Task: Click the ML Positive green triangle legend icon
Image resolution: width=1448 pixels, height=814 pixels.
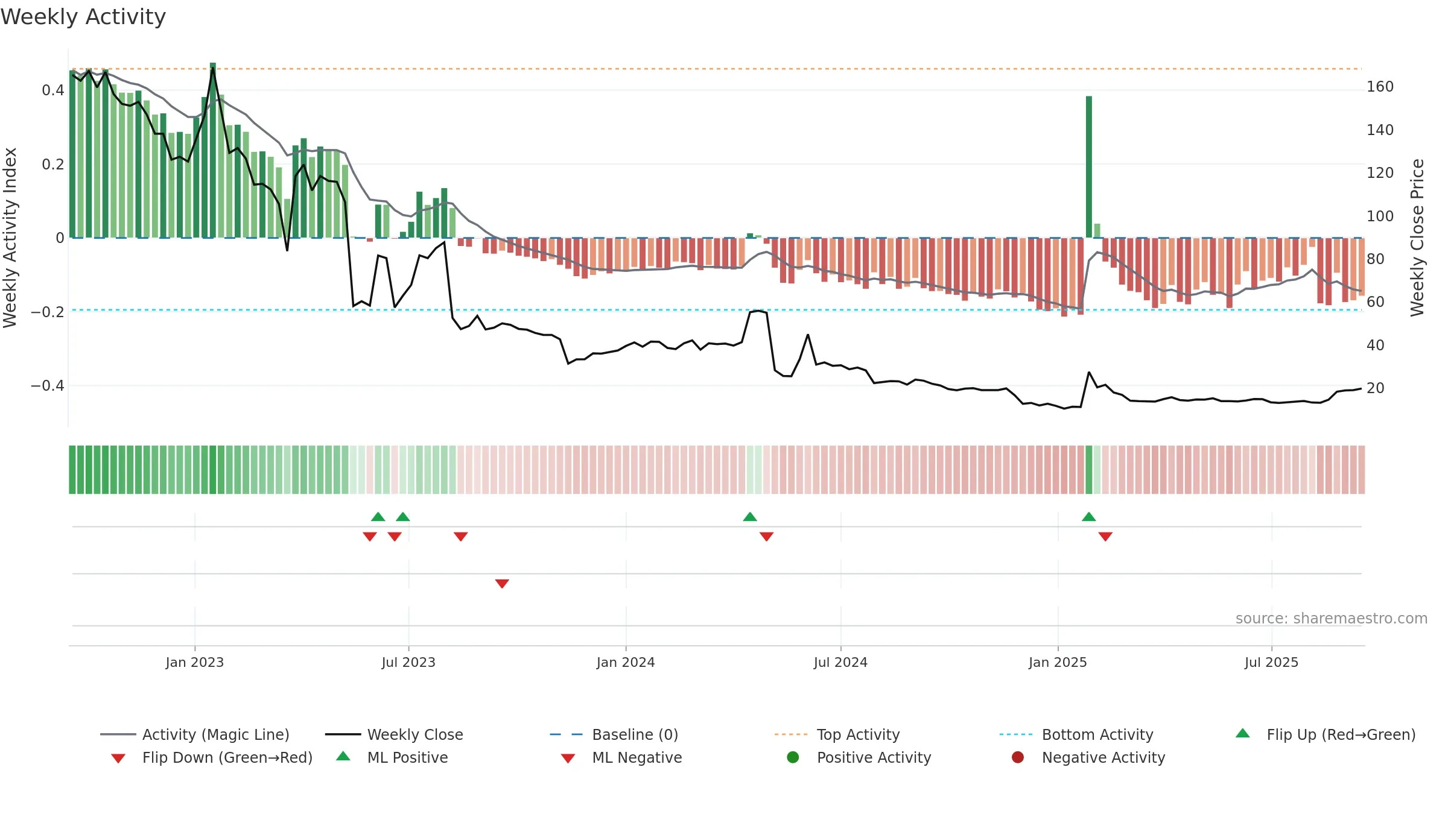Action: click(x=343, y=756)
